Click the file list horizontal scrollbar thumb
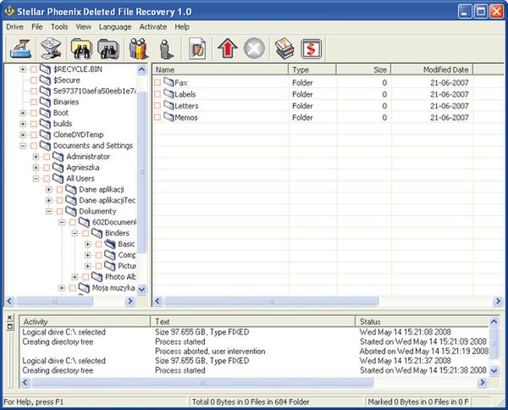Screen dimensions: 508x410 tap(271, 302)
